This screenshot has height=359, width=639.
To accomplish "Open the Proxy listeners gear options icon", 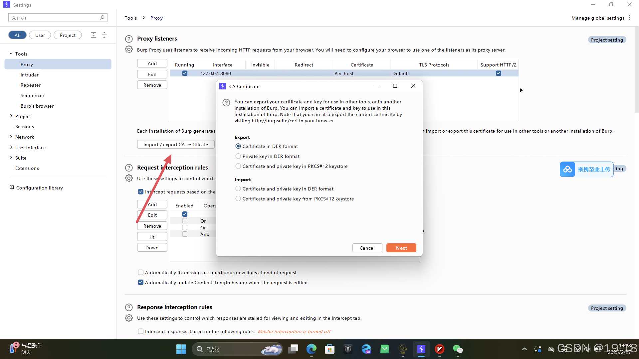I will [x=129, y=50].
